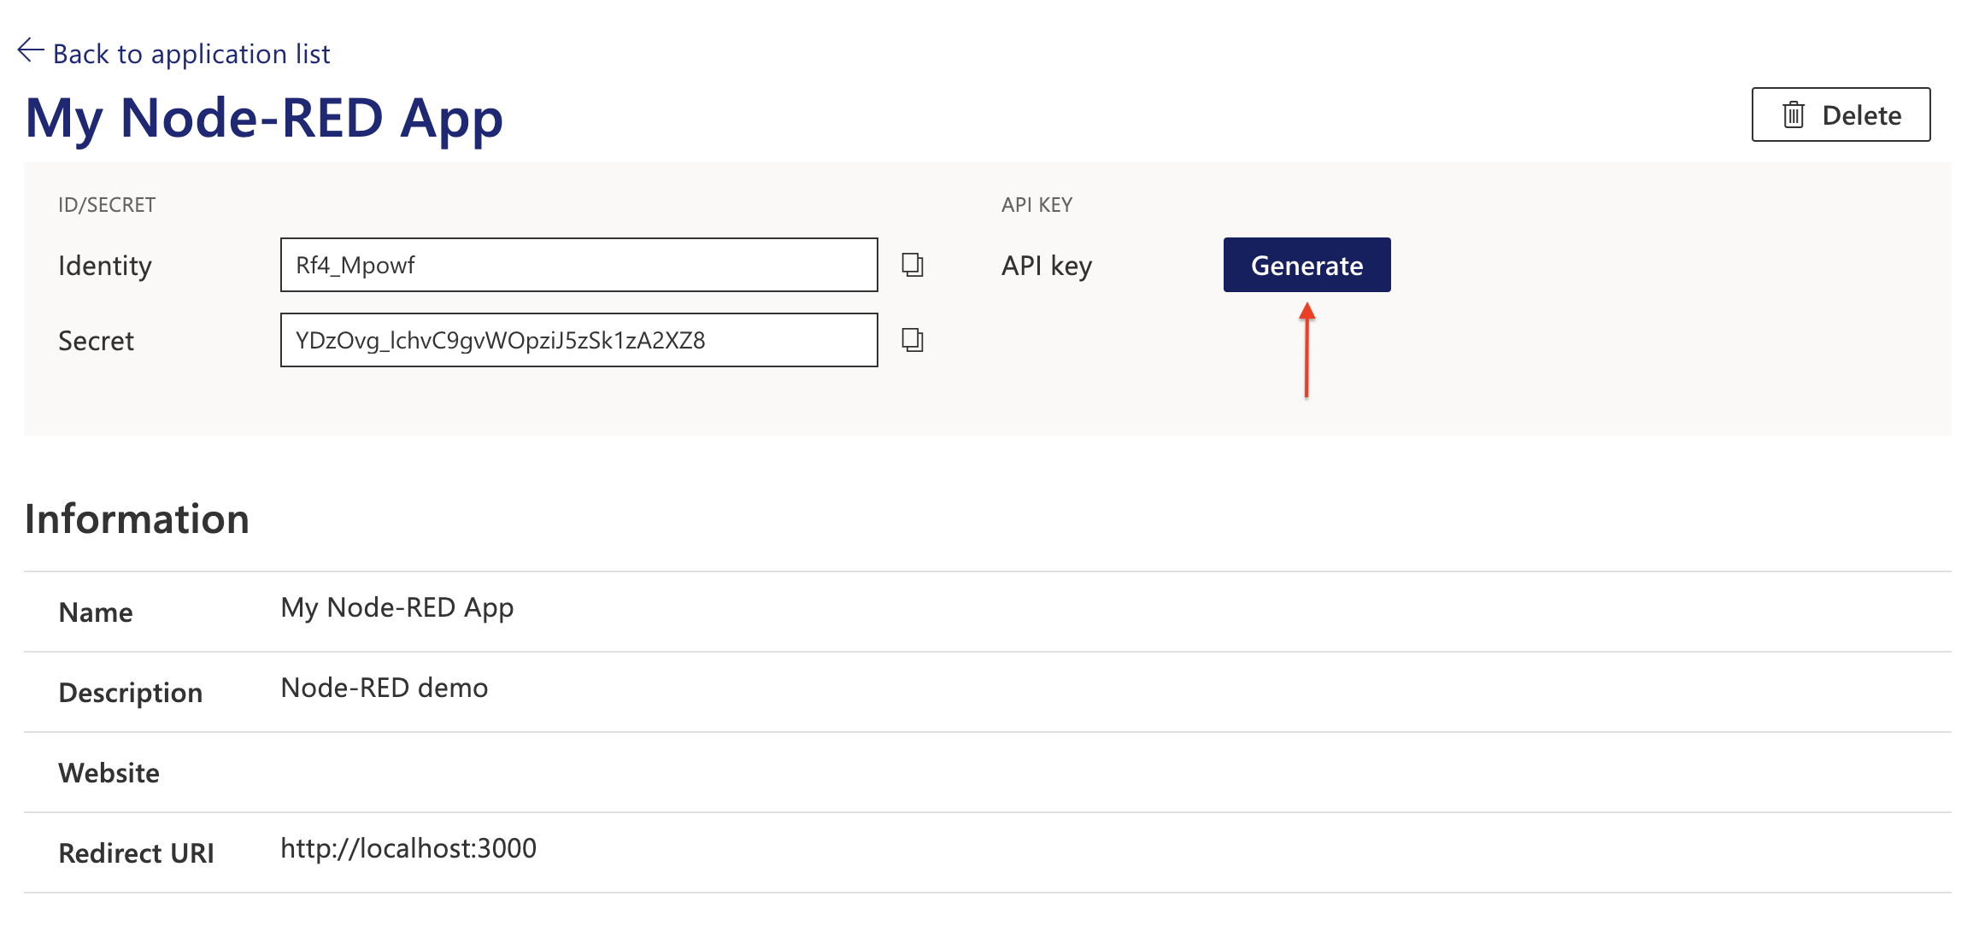Focus the Identity input field
Screen dimensions: 1979x943
coord(578,265)
